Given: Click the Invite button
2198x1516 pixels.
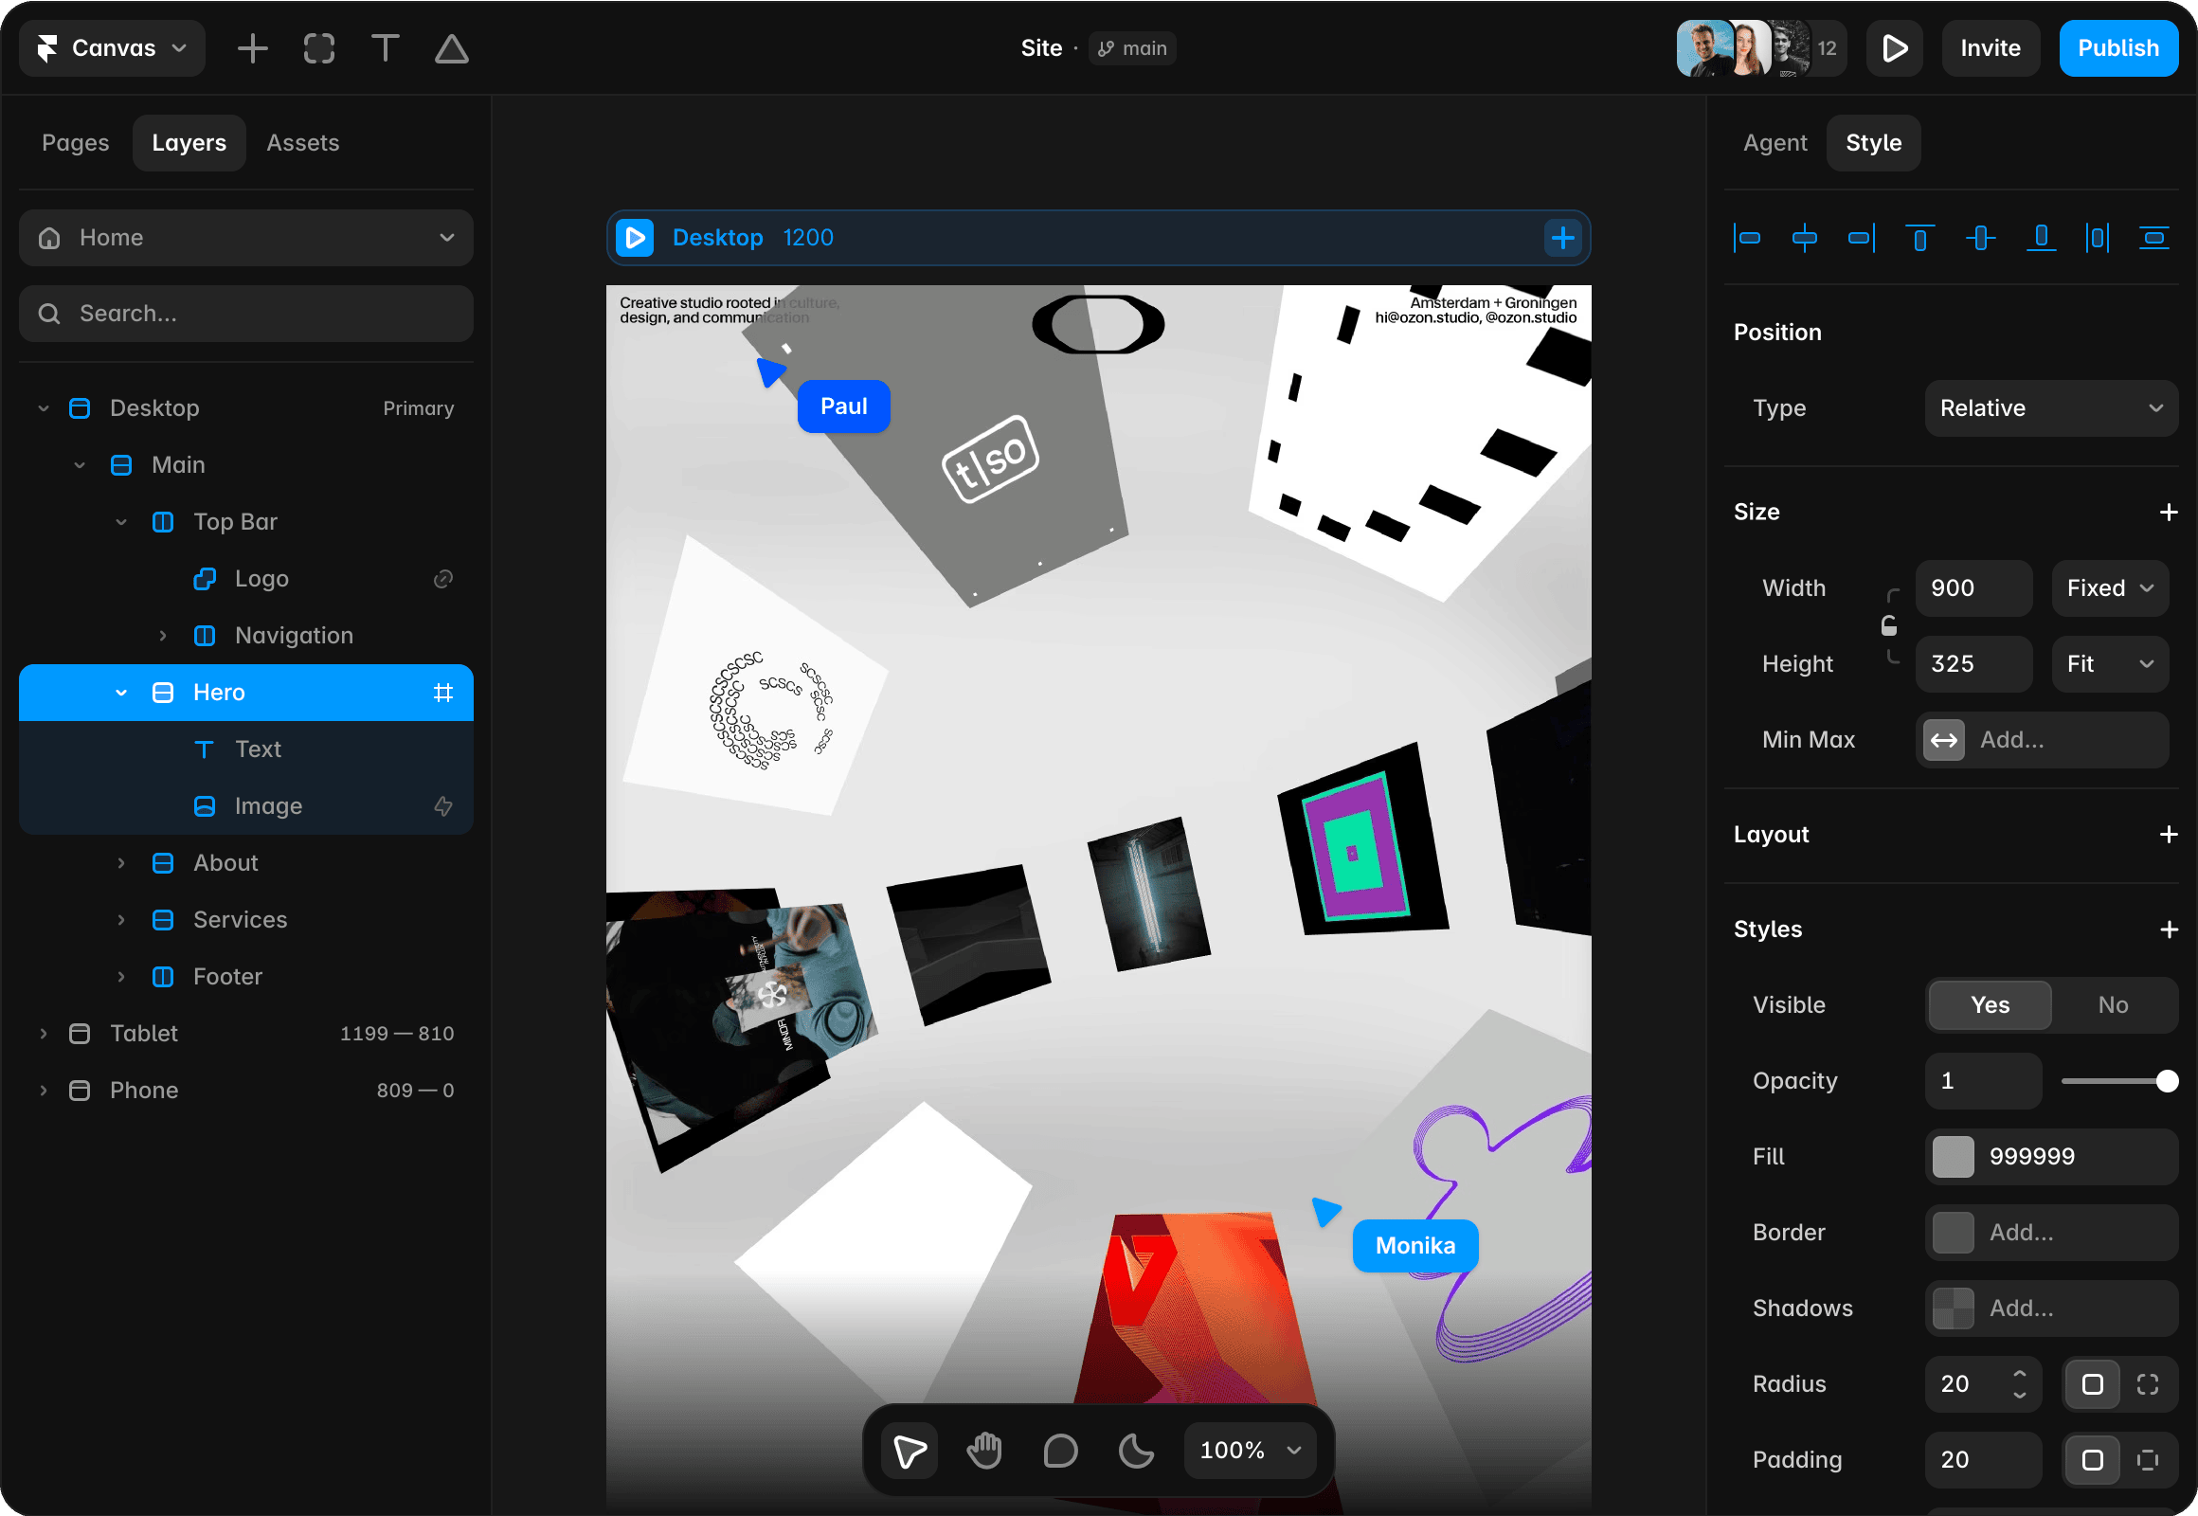Looking at the screenshot, I should point(1990,48).
